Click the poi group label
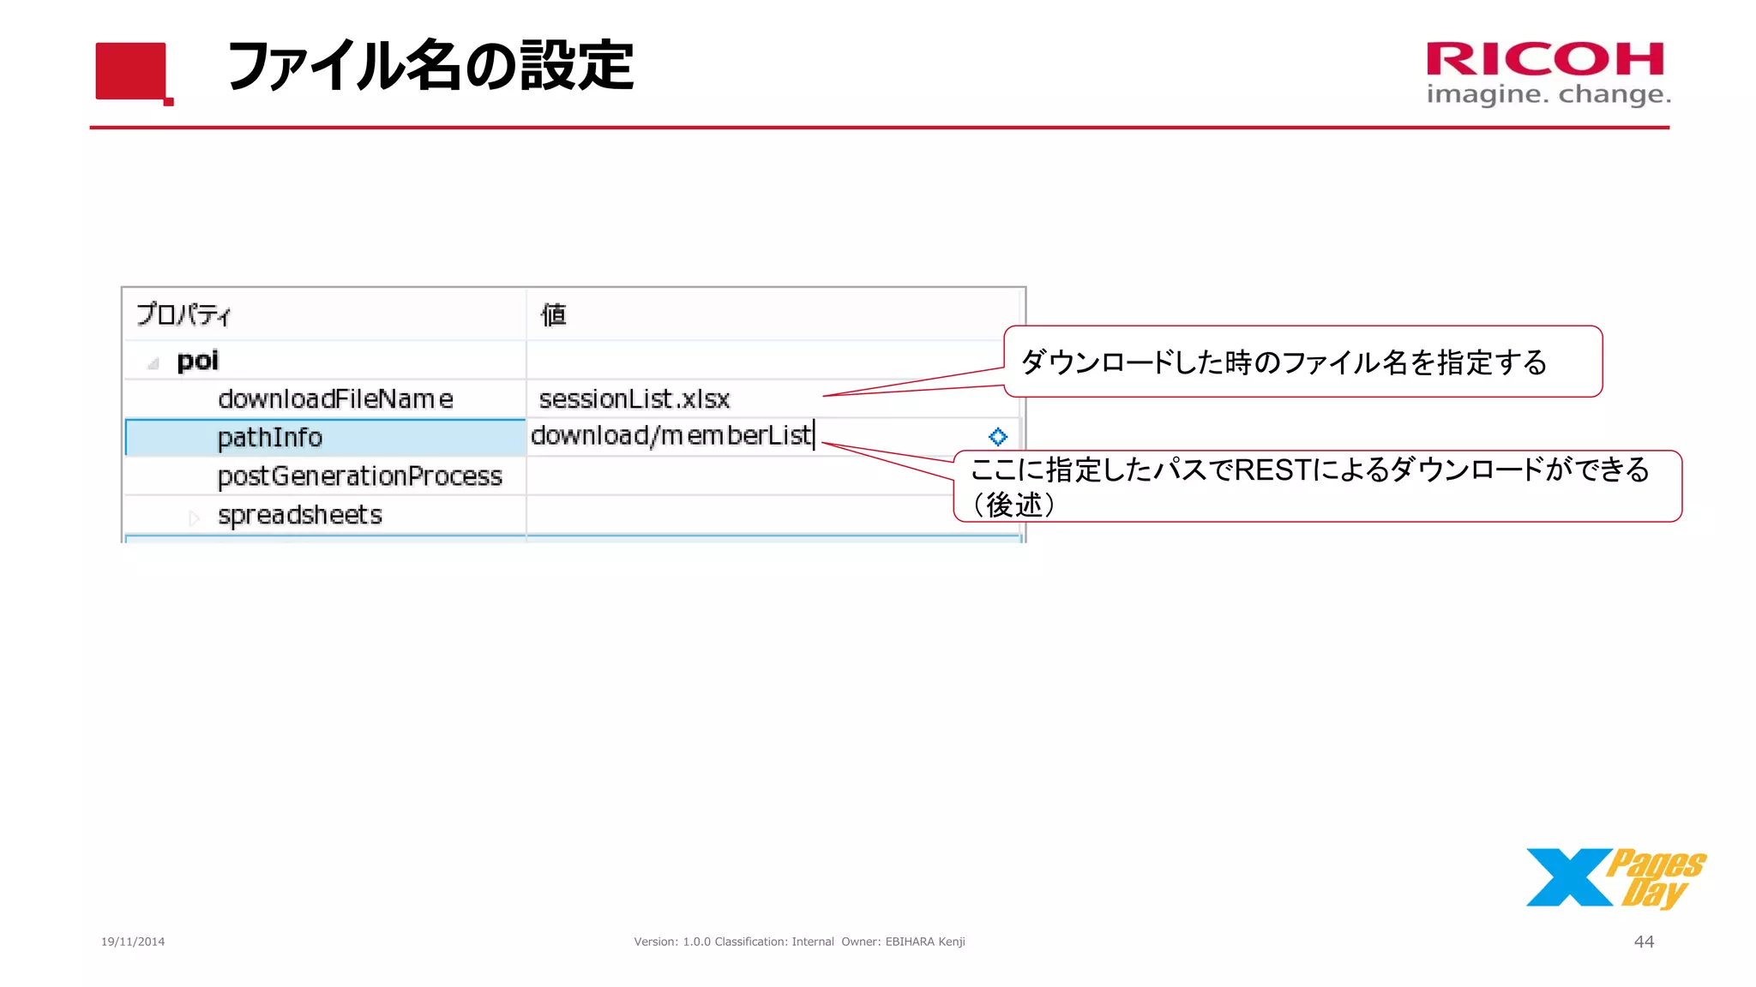1756x987 pixels. (197, 361)
